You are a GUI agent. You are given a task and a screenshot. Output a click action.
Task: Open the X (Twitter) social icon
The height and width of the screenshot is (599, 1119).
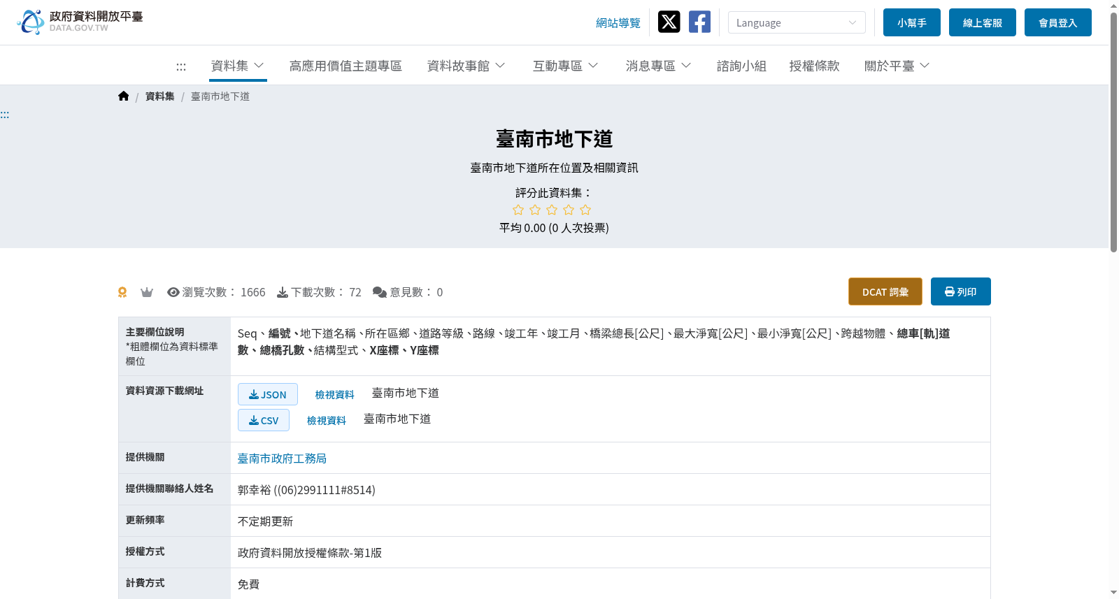[669, 22]
